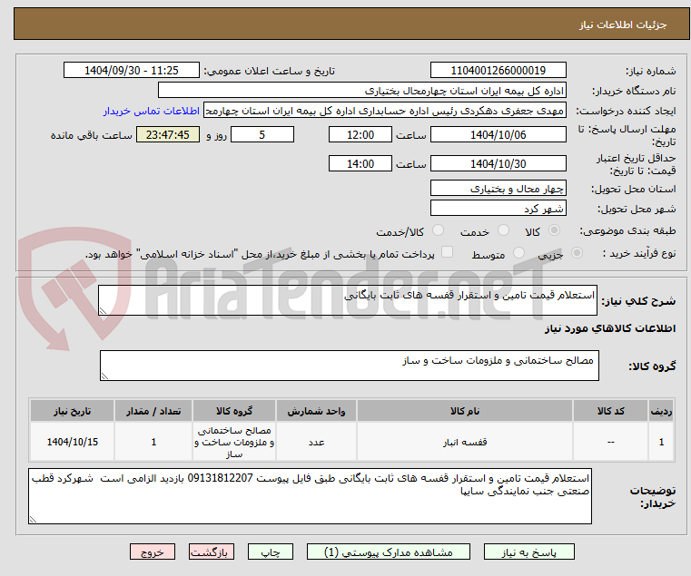Select the کالا/خدمت radio button
691x576 pixels.
[438, 230]
